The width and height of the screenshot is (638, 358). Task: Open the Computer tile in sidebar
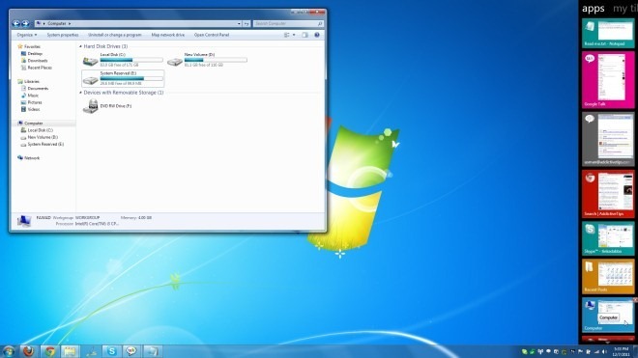(608, 315)
